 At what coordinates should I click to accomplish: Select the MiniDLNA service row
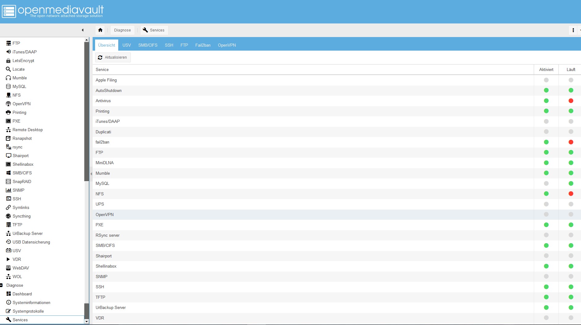tap(336, 163)
